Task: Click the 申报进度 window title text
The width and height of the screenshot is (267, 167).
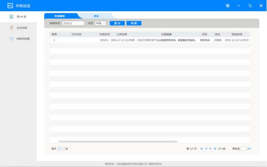Action: [x=23, y=6]
